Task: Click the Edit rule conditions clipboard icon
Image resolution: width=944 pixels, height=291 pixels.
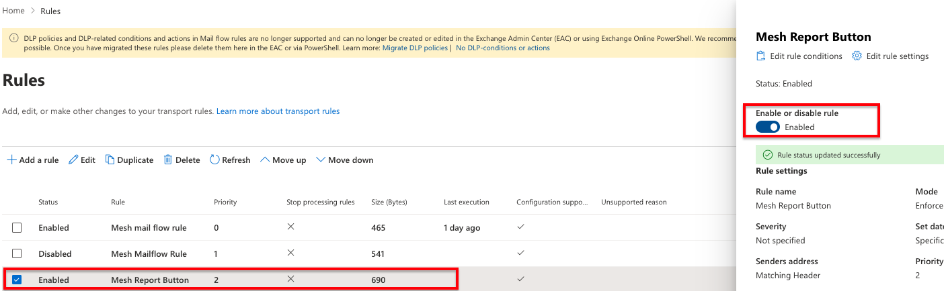Action: (761, 56)
